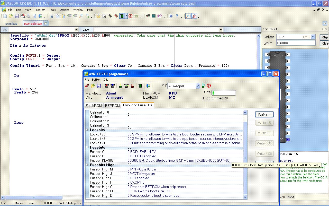Open the Chip dropdown showing ATmega8
329x206 pixels.
coord(197,86)
